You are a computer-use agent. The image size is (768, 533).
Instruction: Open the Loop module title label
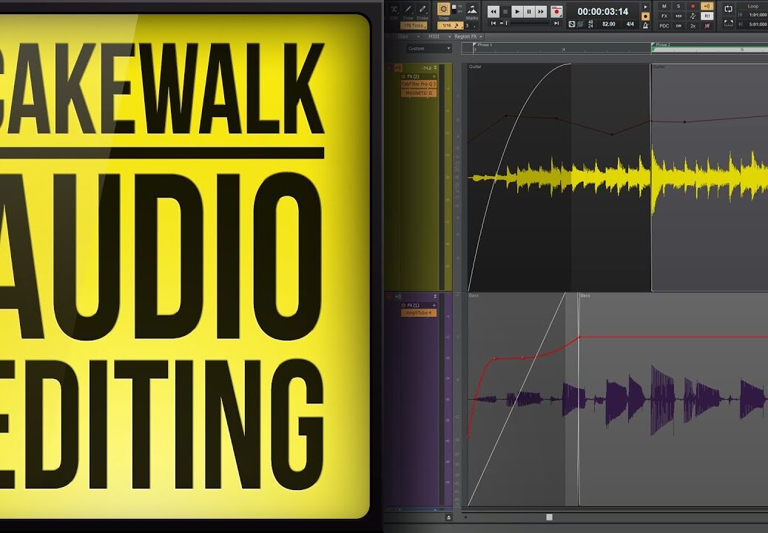click(753, 6)
